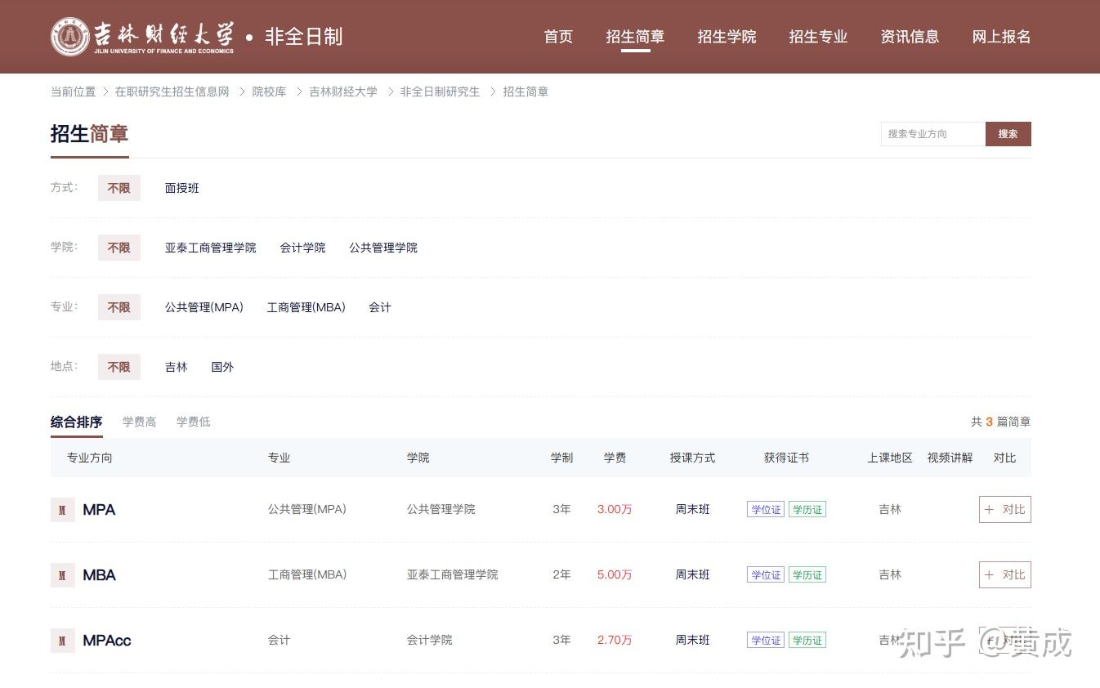Viewport: 1100px width, 688px height.
Task: Select 不限 in the 地点 filter
Action: point(119,367)
